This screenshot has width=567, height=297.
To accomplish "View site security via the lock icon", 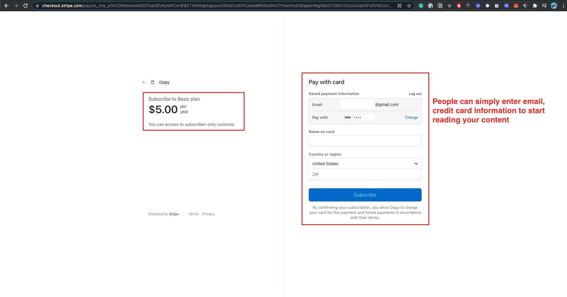I will click(x=37, y=6).
